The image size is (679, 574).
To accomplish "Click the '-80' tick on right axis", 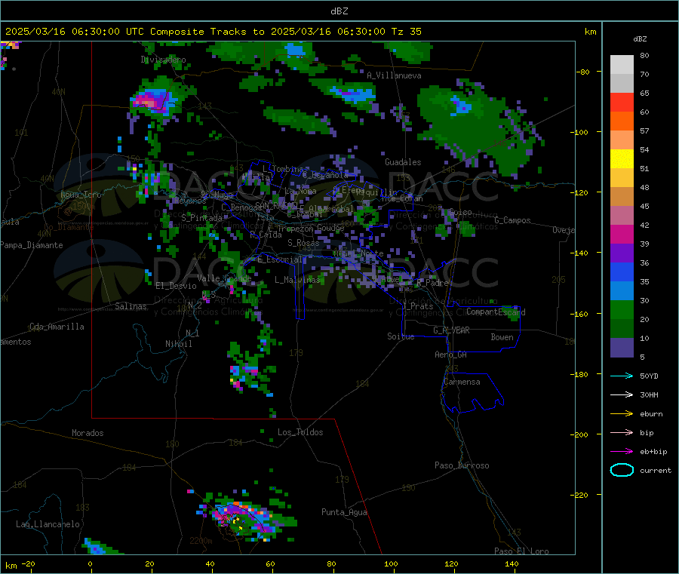I will (583, 72).
